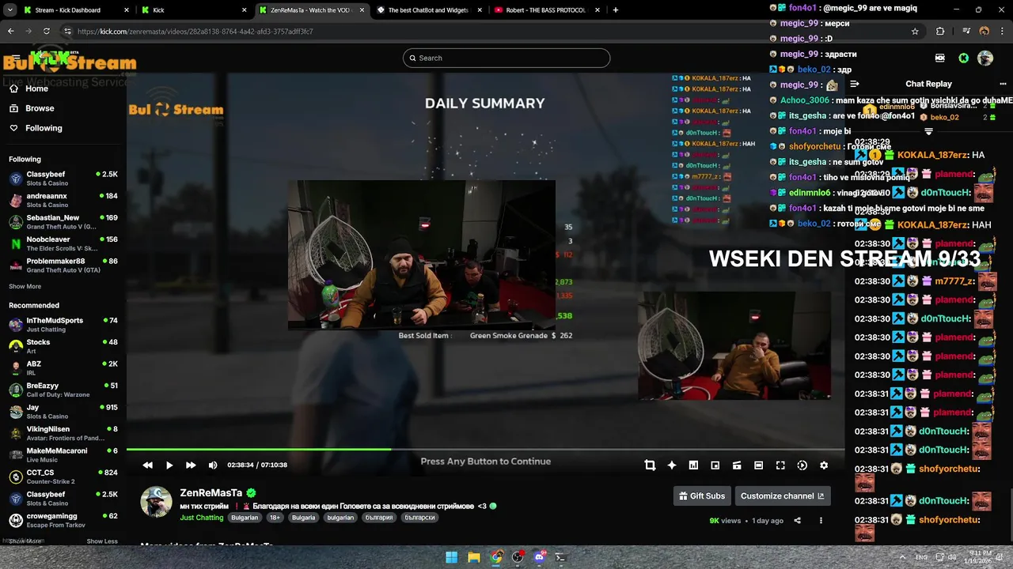Image resolution: width=1013 pixels, height=569 pixels.
Task: Click CCT_CS channel avatar icon
Action: pyautogui.click(x=16, y=477)
